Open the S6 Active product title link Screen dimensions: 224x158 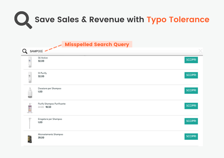coord(43,58)
